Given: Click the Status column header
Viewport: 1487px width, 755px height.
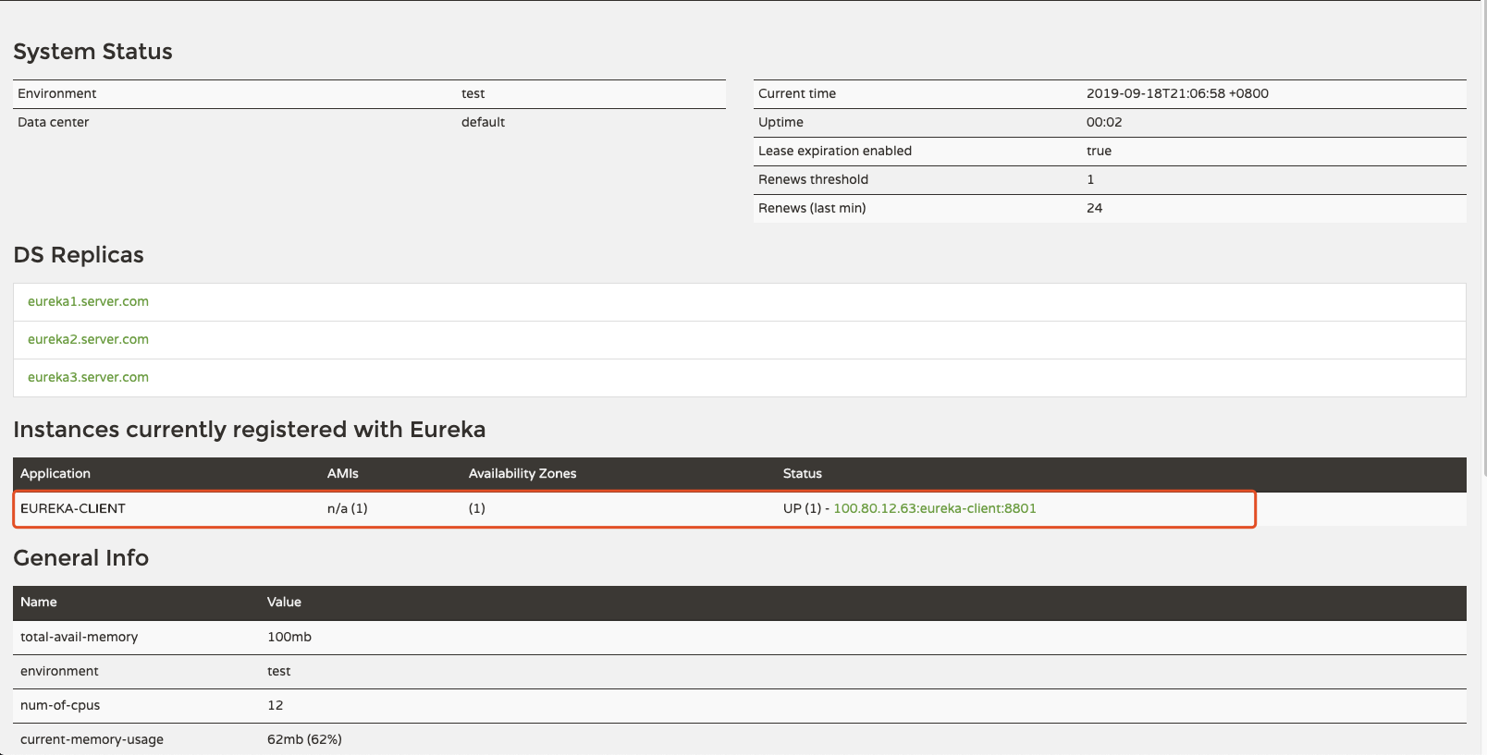Looking at the screenshot, I should (803, 473).
